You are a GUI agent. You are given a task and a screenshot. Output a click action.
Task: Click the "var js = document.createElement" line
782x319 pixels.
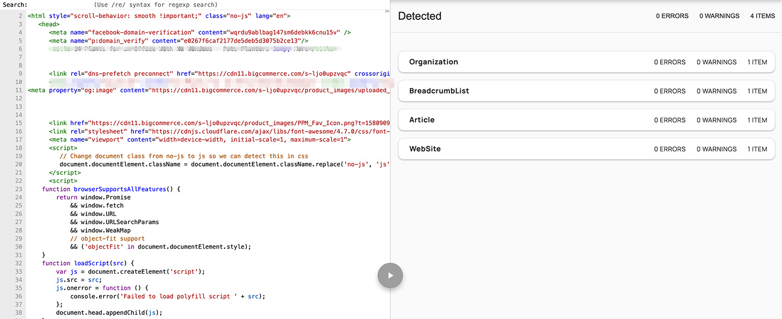[x=131, y=272]
